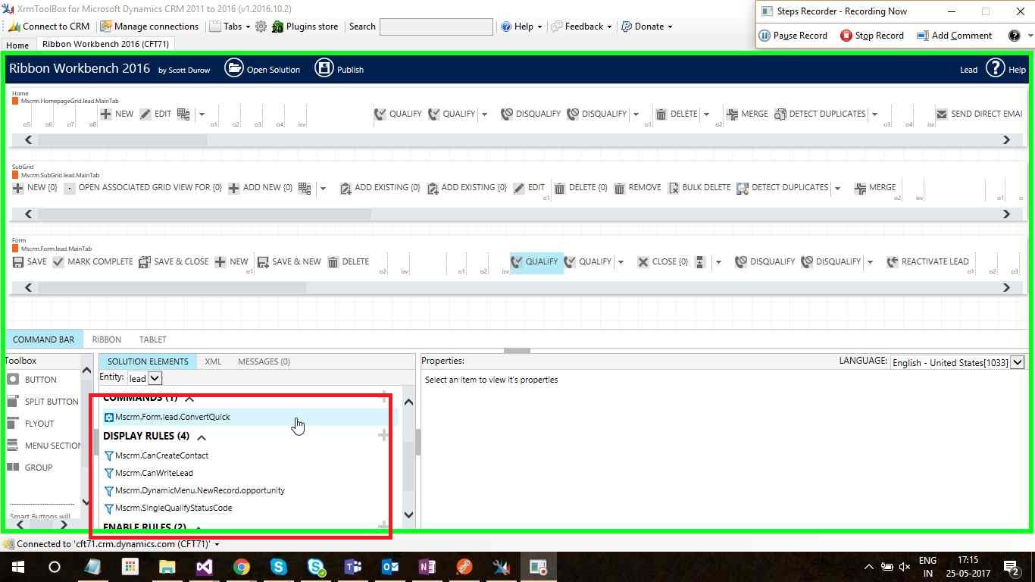Select DELETE {0} in SubGrid ribbon

(x=580, y=188)
